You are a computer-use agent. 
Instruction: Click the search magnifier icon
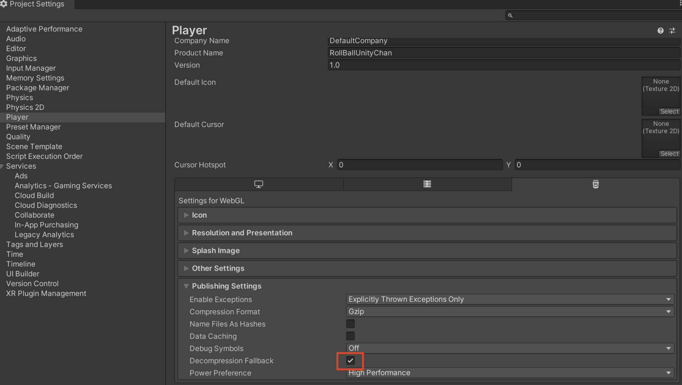point(510,16)
